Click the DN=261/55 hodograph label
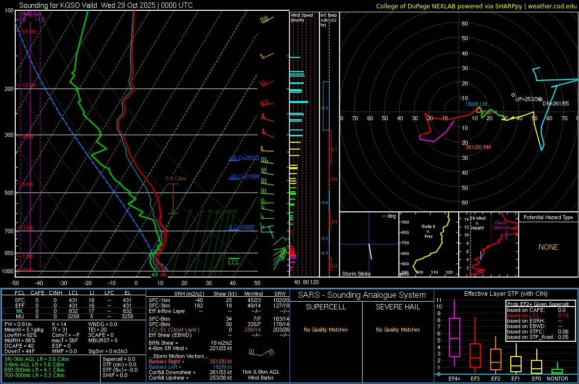This screenshot has width=579, height=384. 556,104
